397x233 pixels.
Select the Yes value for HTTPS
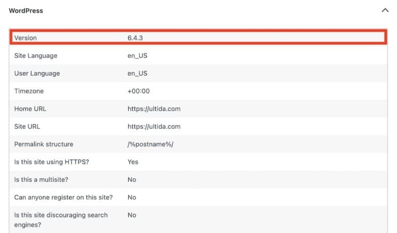133,162
